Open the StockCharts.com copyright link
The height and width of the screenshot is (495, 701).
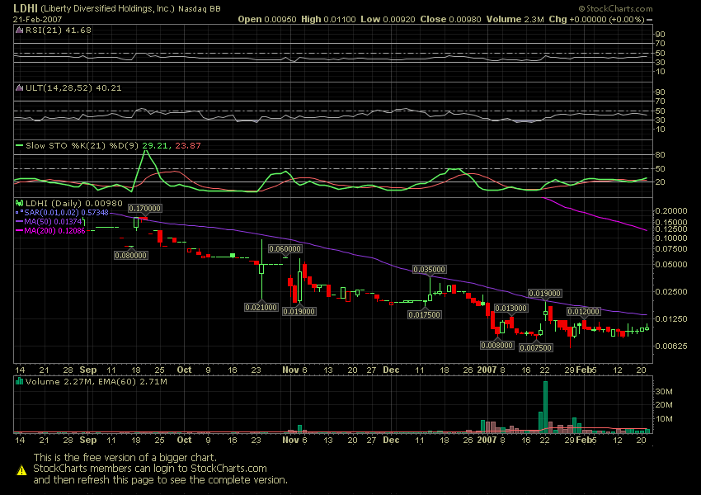coord(615,8)
